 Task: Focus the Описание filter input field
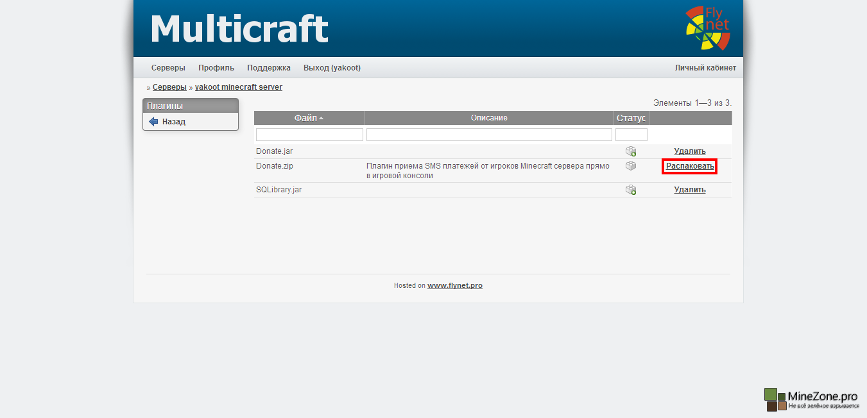coord(489,135)
